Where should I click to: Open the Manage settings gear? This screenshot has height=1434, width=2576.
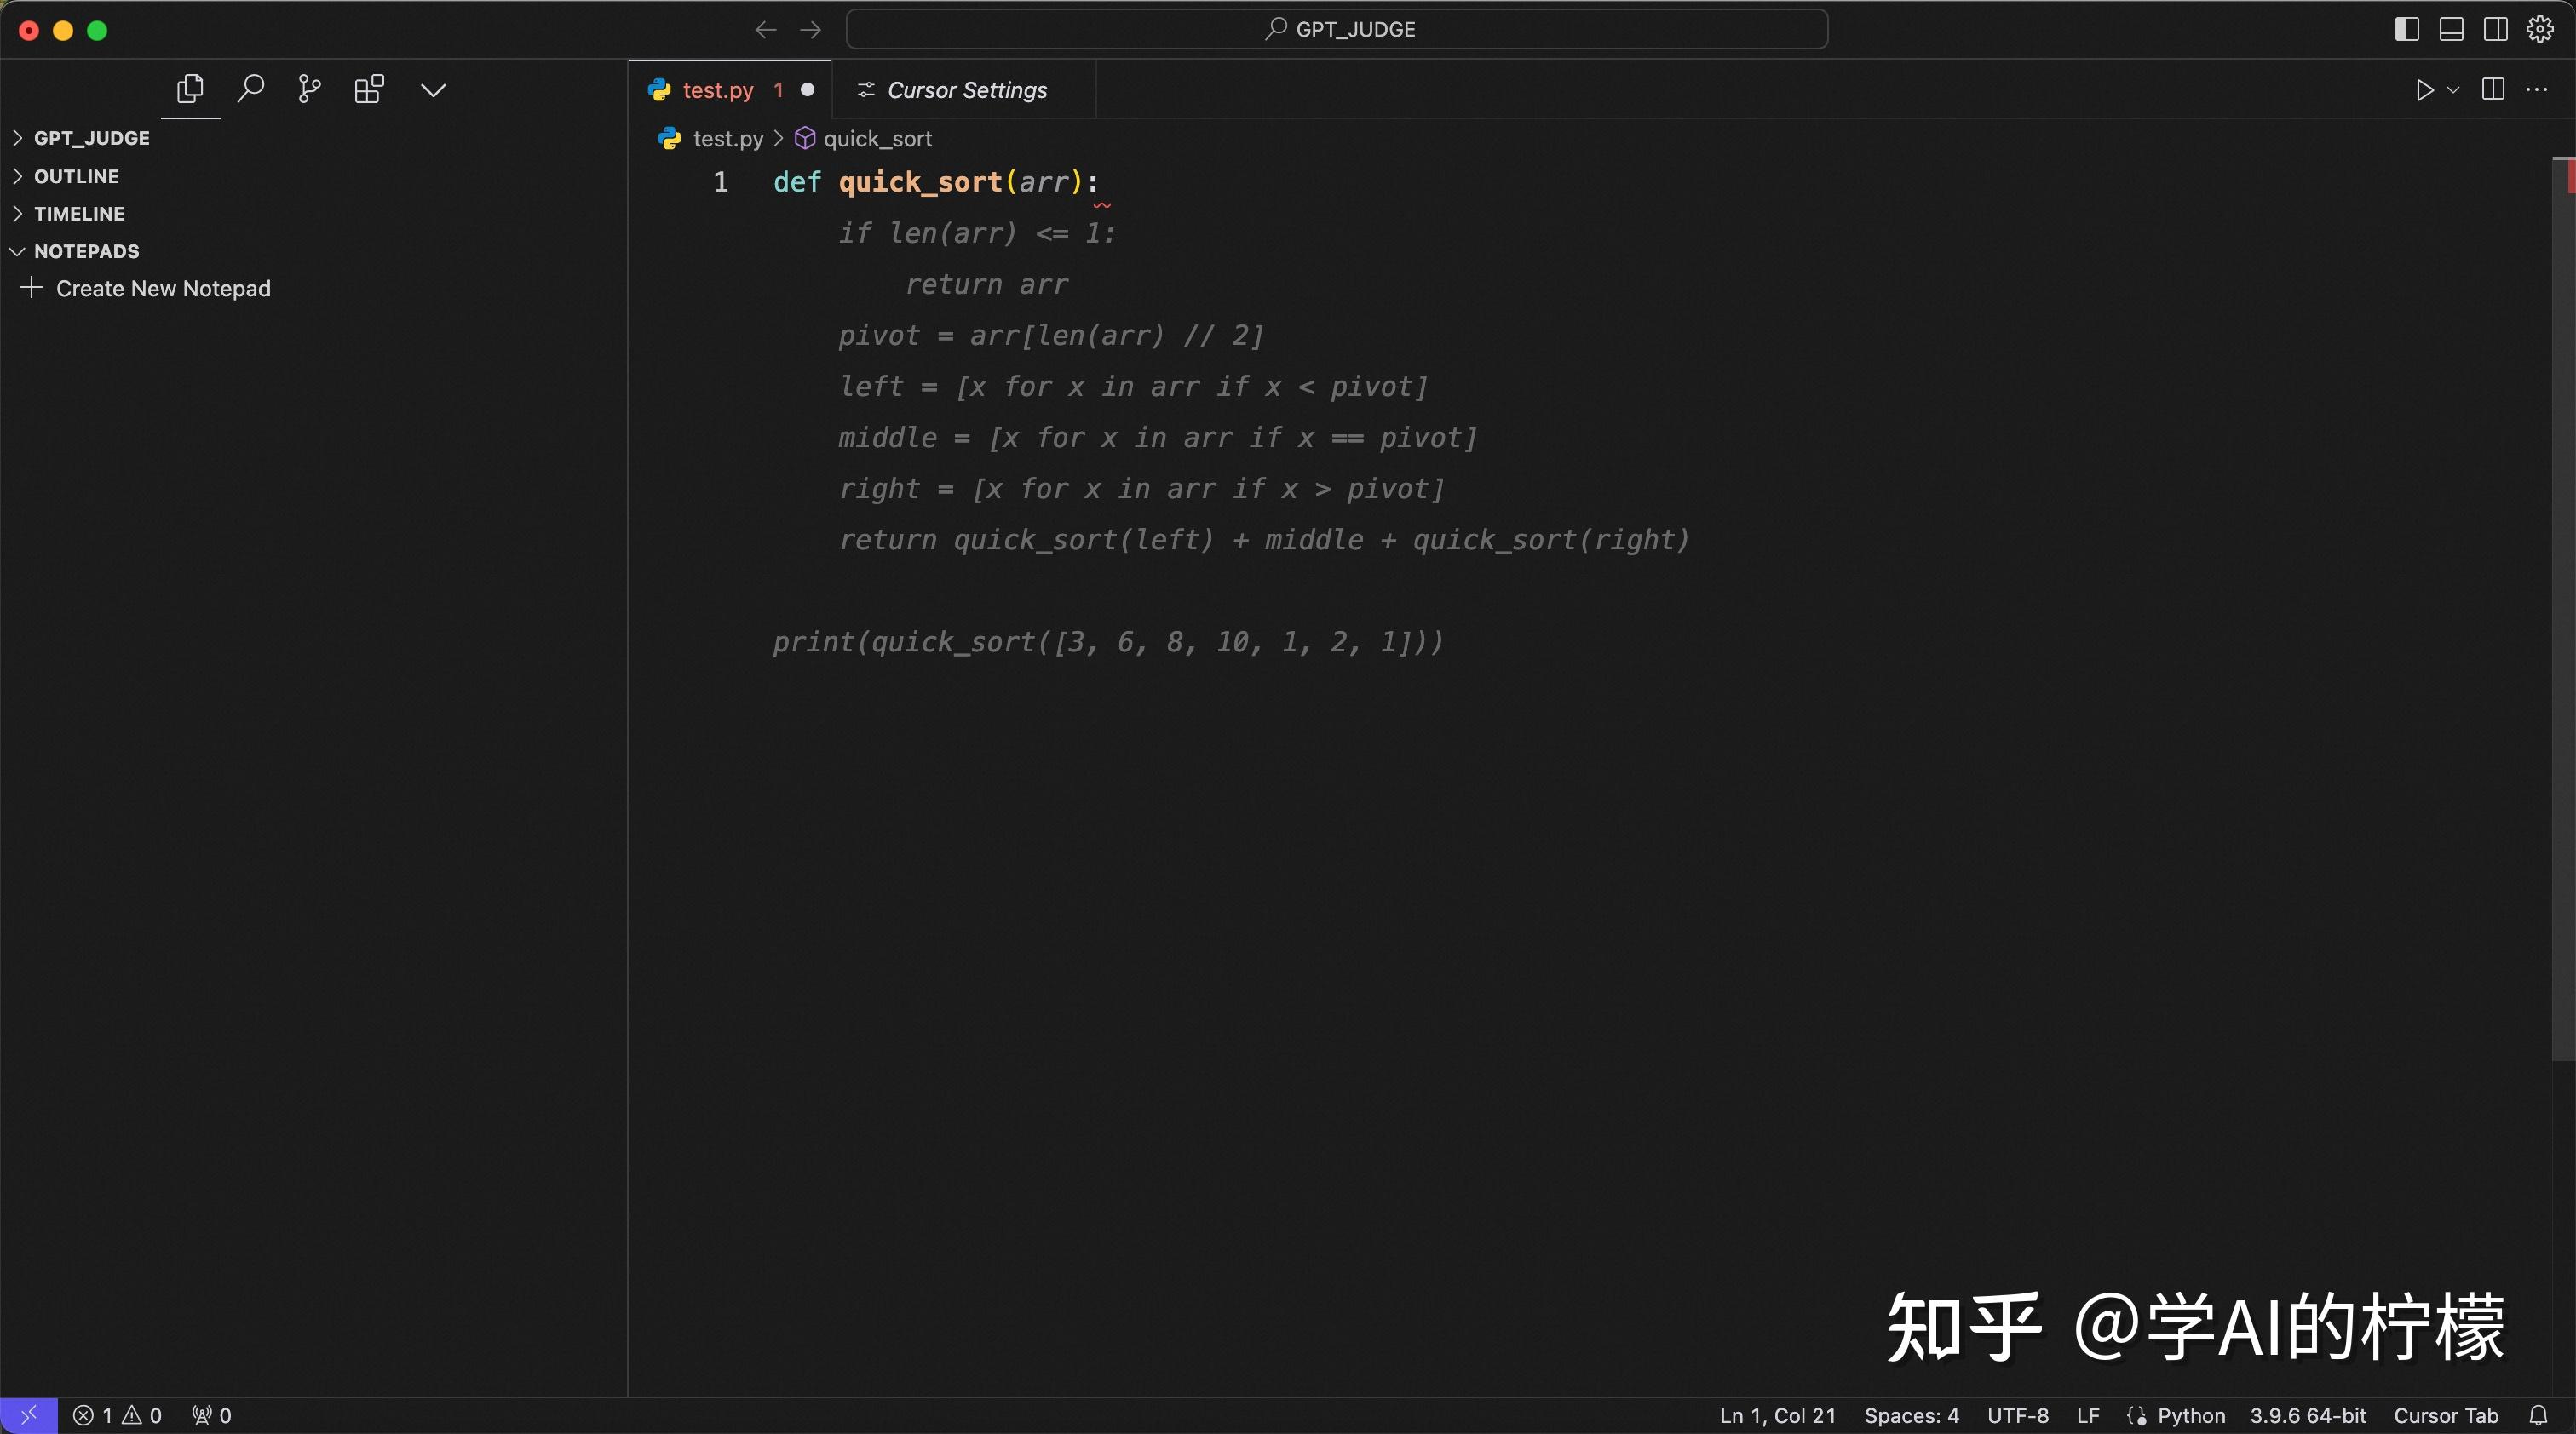click(2539, 29)
